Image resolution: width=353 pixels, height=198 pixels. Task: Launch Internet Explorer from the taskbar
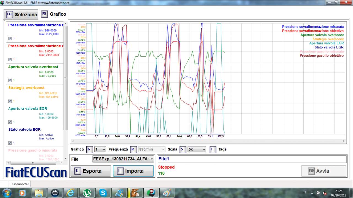click(x=71, y=193)
